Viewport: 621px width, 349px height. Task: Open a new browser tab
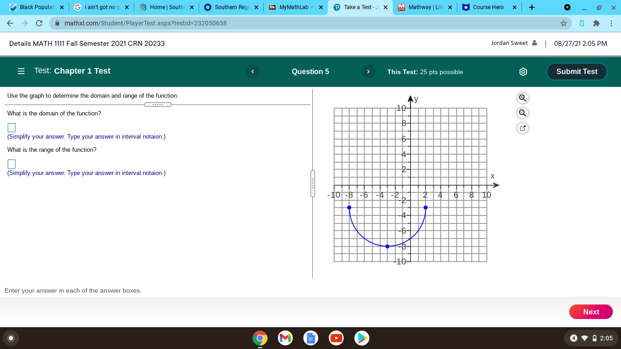click(x=532, y=7)
